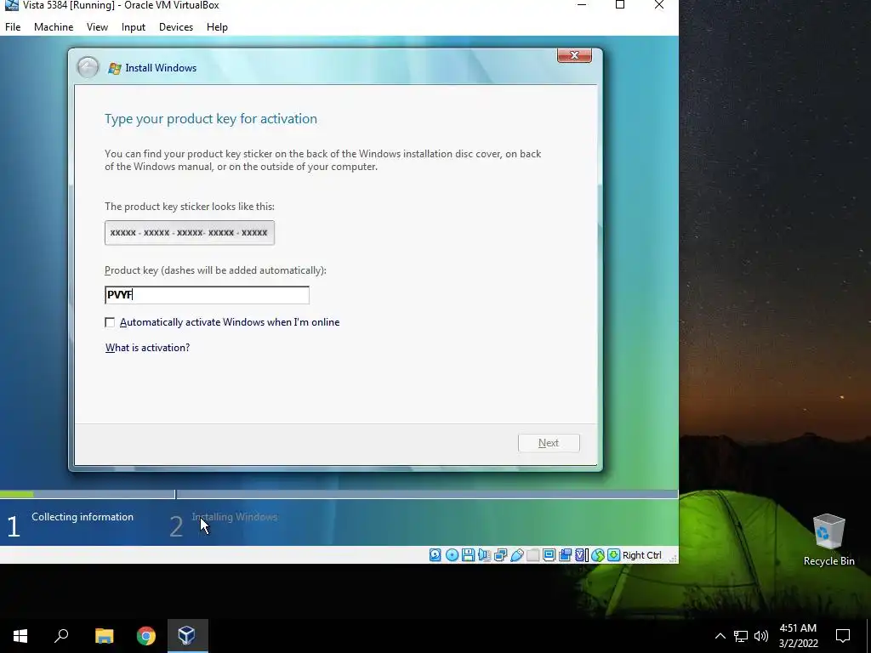The height and width of the screenshot is (653, 871).
Task: Click the setup progress bar above Collecting information
Action: pyautogui.click(x=339, y=494)
